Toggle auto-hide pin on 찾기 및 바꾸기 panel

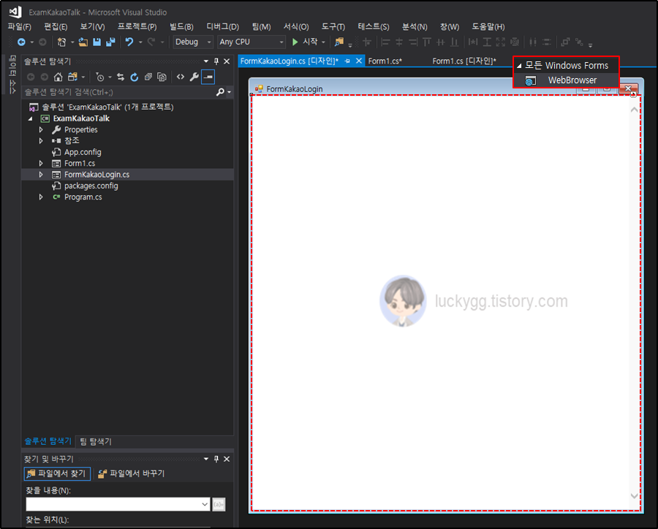[216, 459]
